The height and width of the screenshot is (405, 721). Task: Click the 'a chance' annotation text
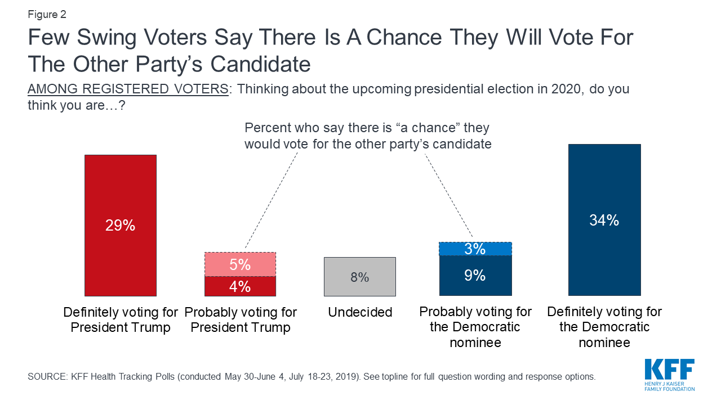[x=368, y=136]
